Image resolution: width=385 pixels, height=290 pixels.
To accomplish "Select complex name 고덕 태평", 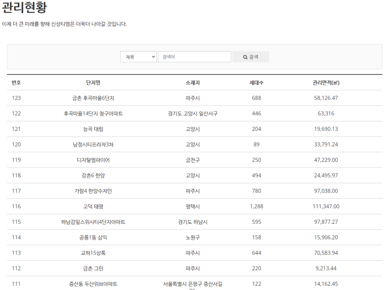I will [93, 206].
